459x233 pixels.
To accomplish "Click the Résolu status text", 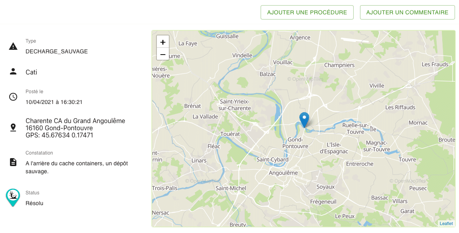I will [x=34, y=203].
